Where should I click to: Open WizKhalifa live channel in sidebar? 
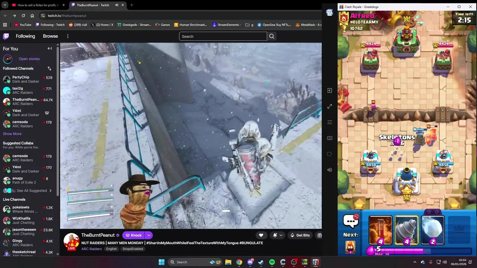28,220
